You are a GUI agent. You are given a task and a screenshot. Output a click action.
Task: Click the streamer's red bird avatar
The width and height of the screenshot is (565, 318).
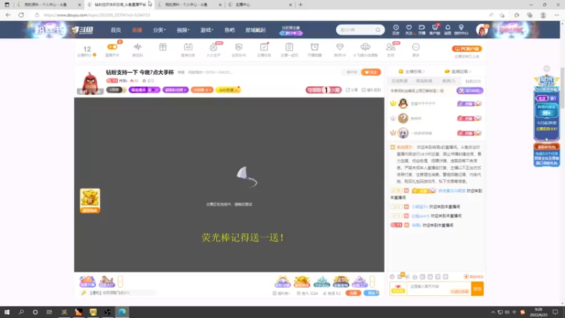click(90, 82)
